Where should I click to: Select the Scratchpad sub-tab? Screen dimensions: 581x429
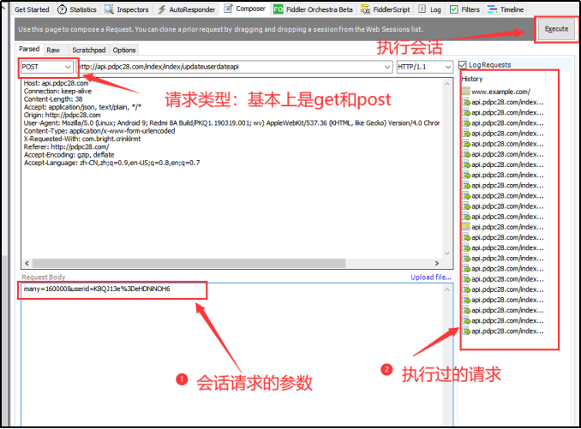(88, 50)
